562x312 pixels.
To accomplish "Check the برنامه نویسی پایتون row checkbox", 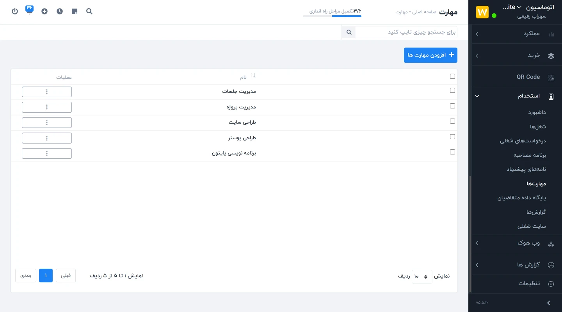I will click(x=452, y=152).
